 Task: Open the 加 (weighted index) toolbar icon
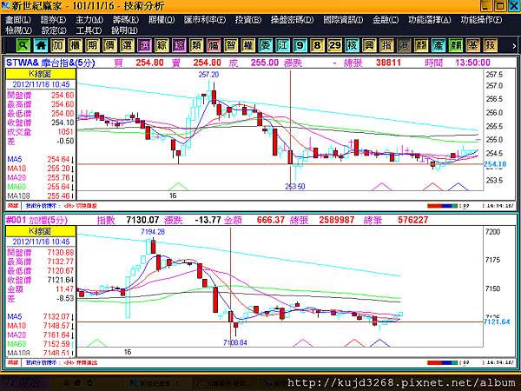coord(58,45)
